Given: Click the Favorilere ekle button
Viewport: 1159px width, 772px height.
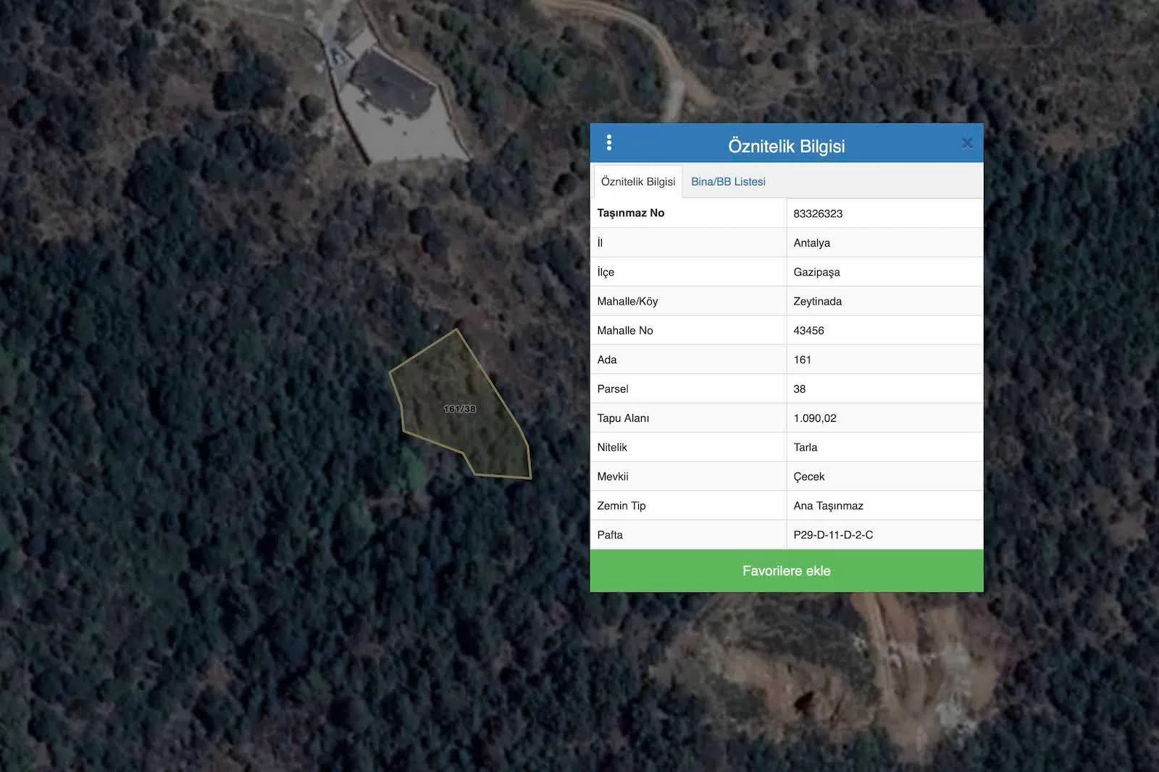Looking at the screenshot, I should [786, 571].
